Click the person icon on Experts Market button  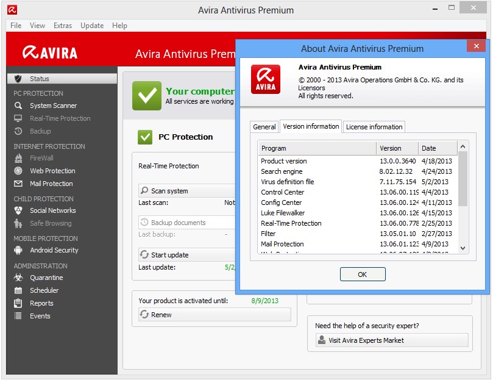click(x=322, y=340)
